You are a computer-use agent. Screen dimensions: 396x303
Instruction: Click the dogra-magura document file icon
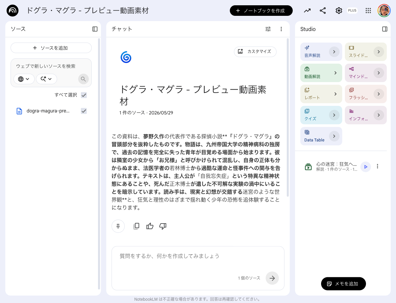19,111
